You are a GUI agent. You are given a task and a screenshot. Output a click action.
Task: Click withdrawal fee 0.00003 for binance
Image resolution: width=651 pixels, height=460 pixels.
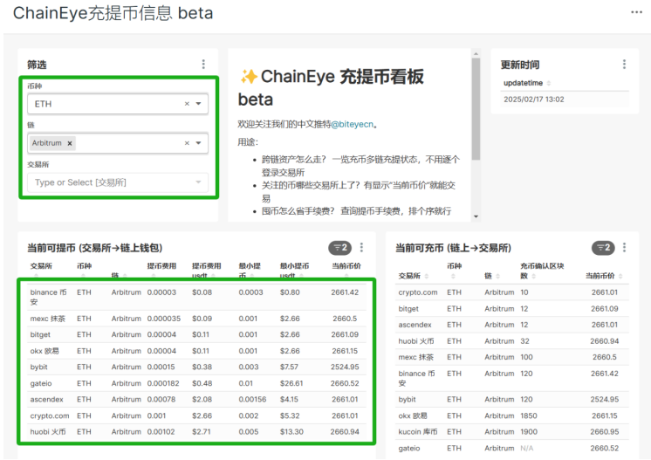161,292
